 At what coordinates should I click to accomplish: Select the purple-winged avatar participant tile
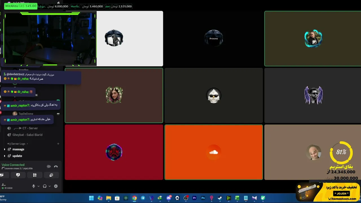click(x=313, y=95)
